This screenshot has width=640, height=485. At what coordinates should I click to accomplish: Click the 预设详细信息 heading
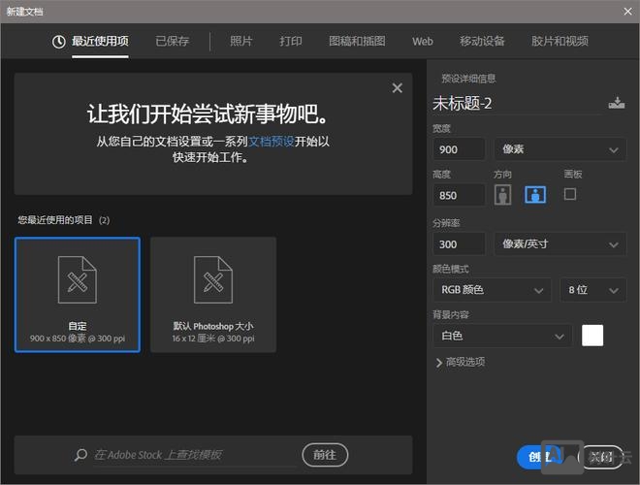(x=468, y=79)
